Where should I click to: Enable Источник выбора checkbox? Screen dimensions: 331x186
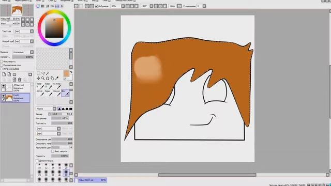tap(2, 69)
